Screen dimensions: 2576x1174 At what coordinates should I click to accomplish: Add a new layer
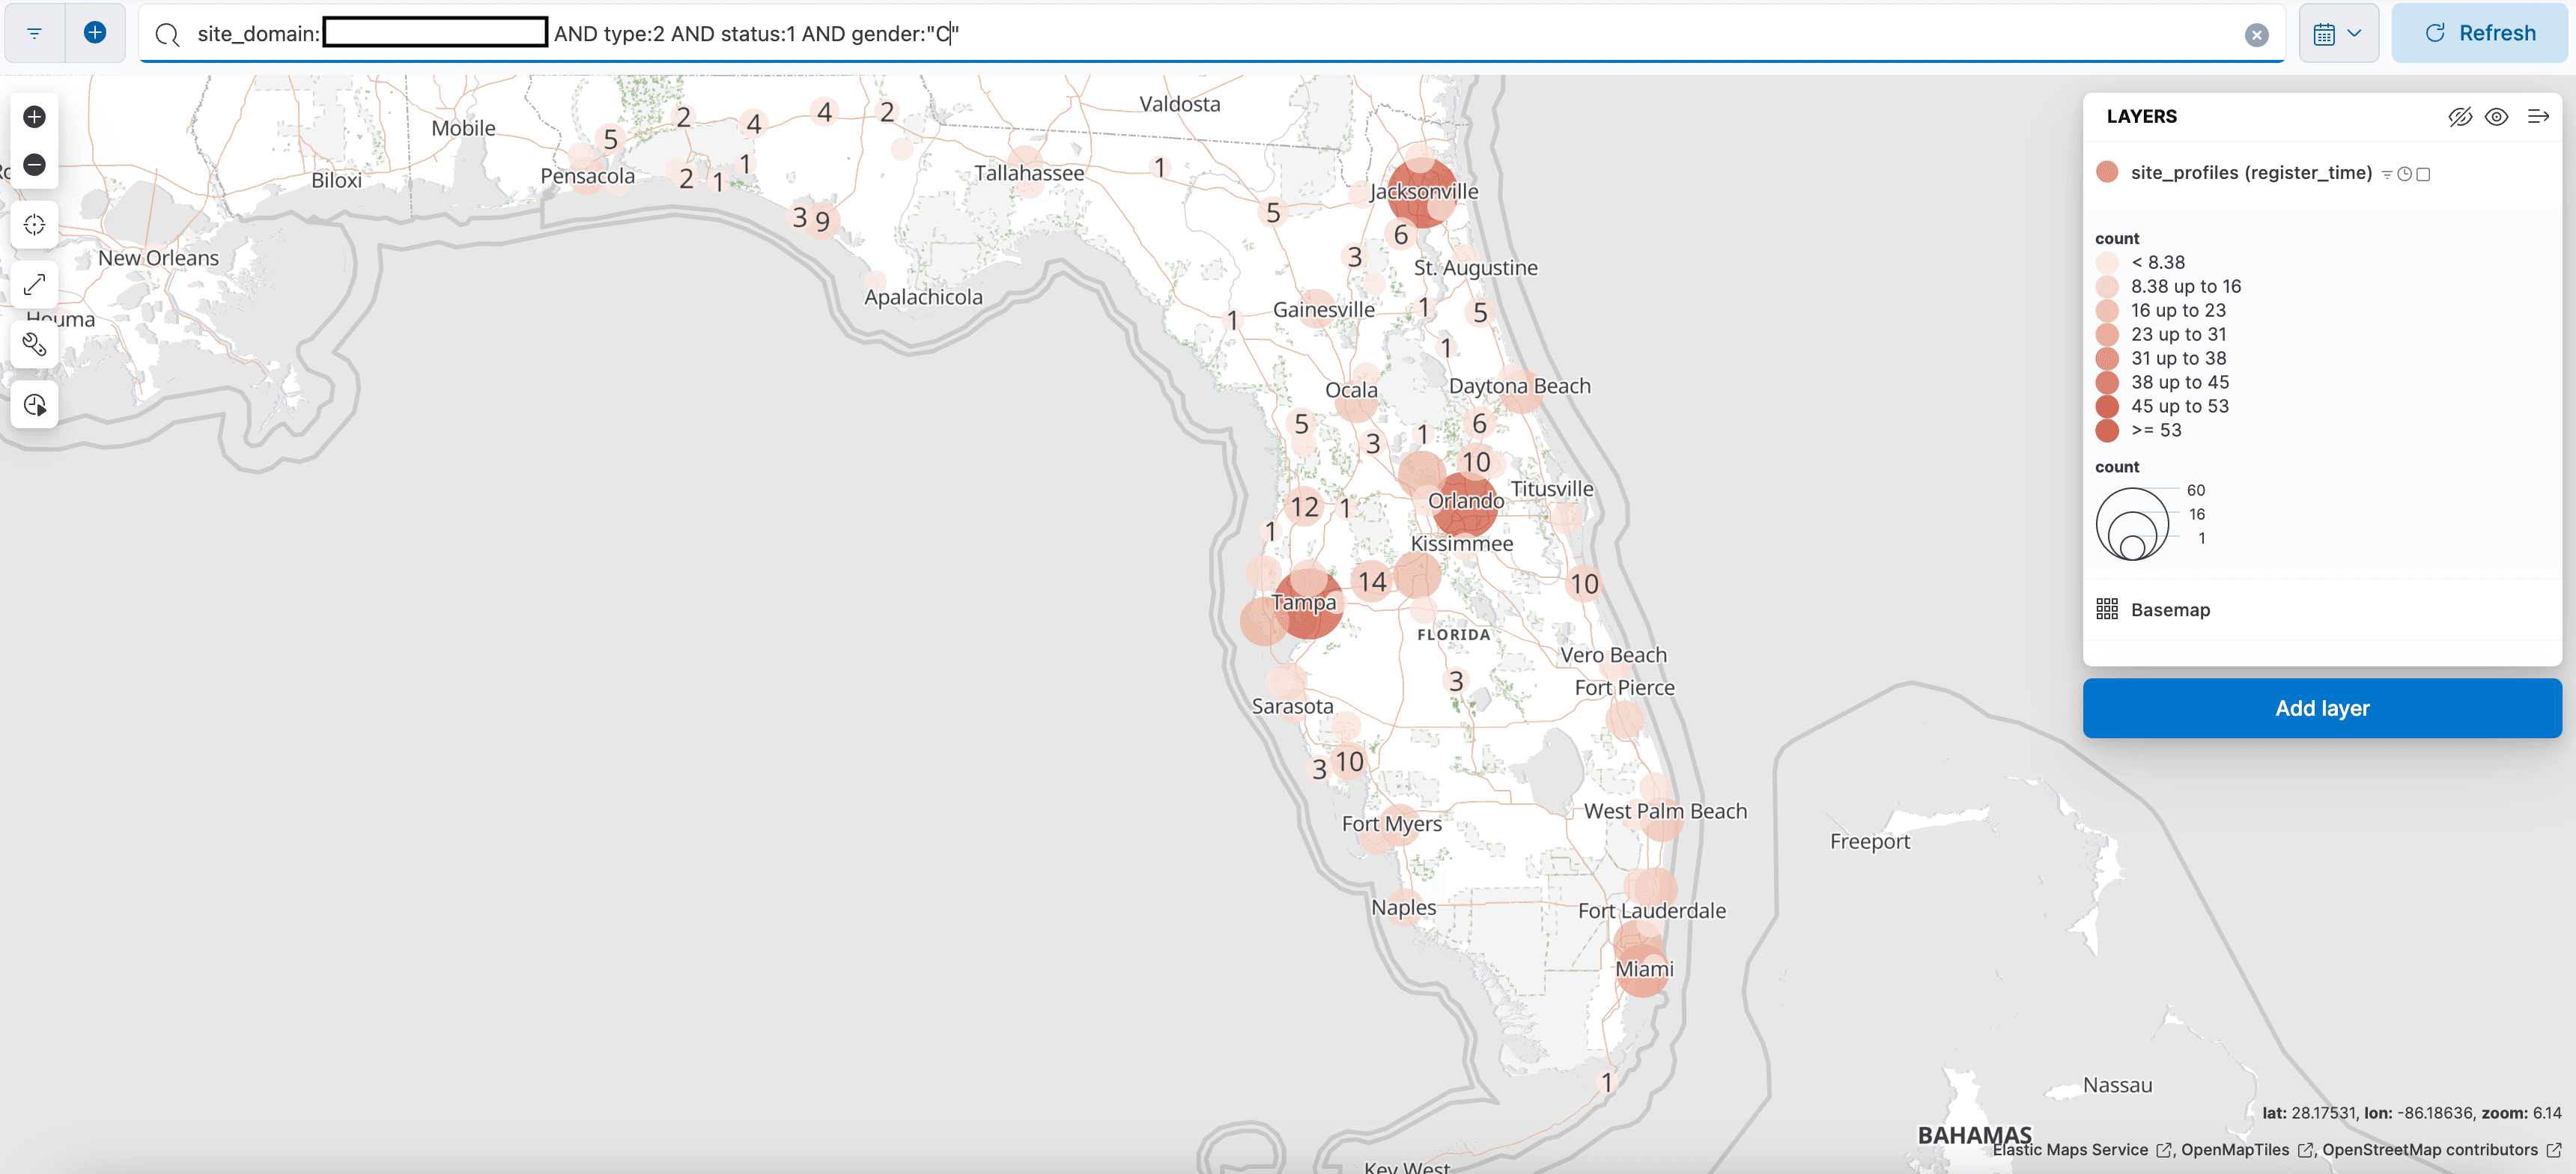[x=2322, y=708]
